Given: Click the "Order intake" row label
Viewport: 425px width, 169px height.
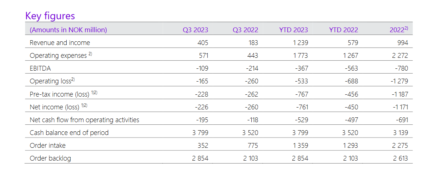Looking at the screenshot, I should click(48, 146).
